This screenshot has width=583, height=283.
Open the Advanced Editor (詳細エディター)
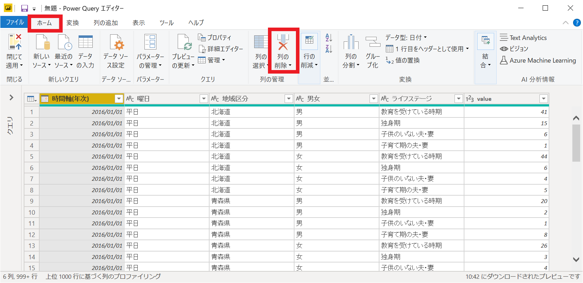pos(221,49)
